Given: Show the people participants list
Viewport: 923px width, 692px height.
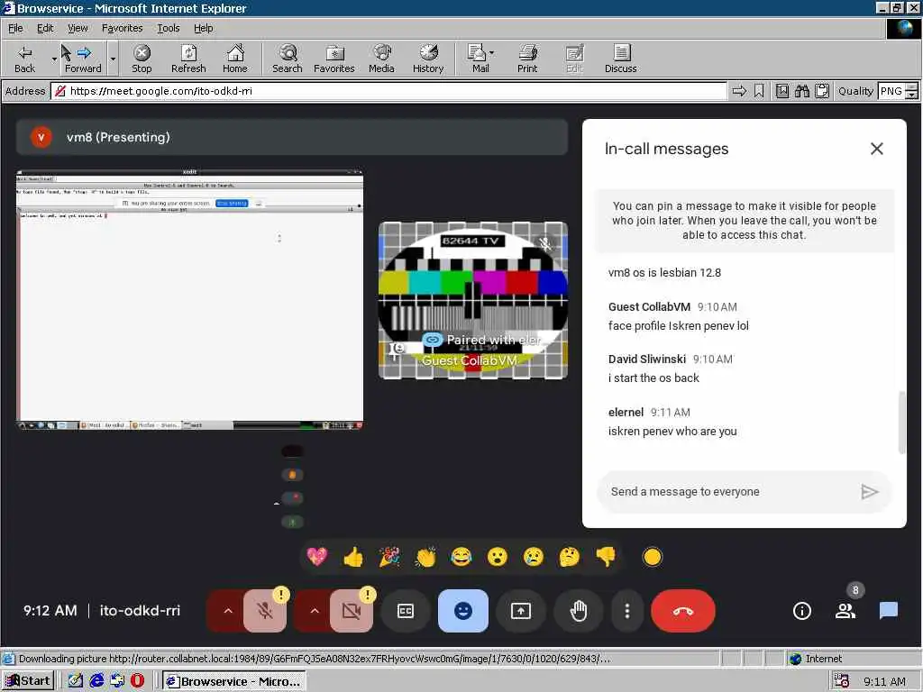Looking at the screenshot, I should 845,611.
